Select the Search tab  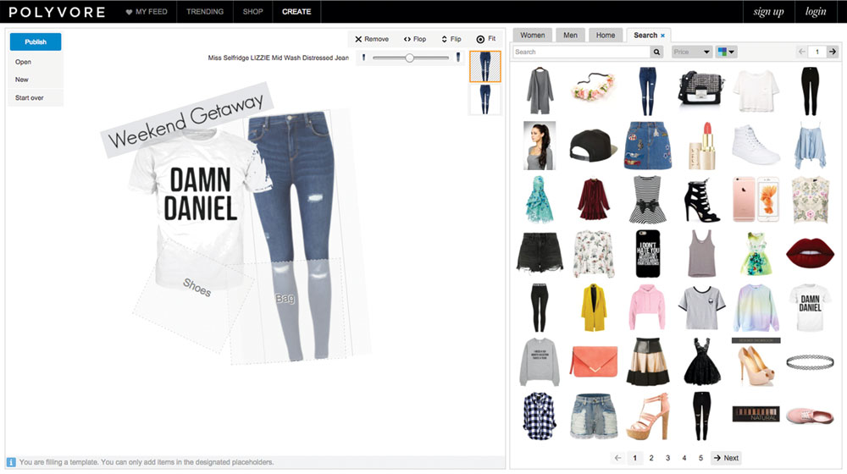point(645,35)
